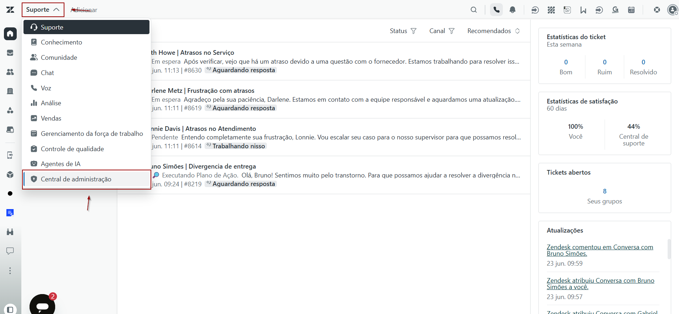Open ticket Frustração com atrasos
This screenshot has height=314, width=679.
point(221,91)
